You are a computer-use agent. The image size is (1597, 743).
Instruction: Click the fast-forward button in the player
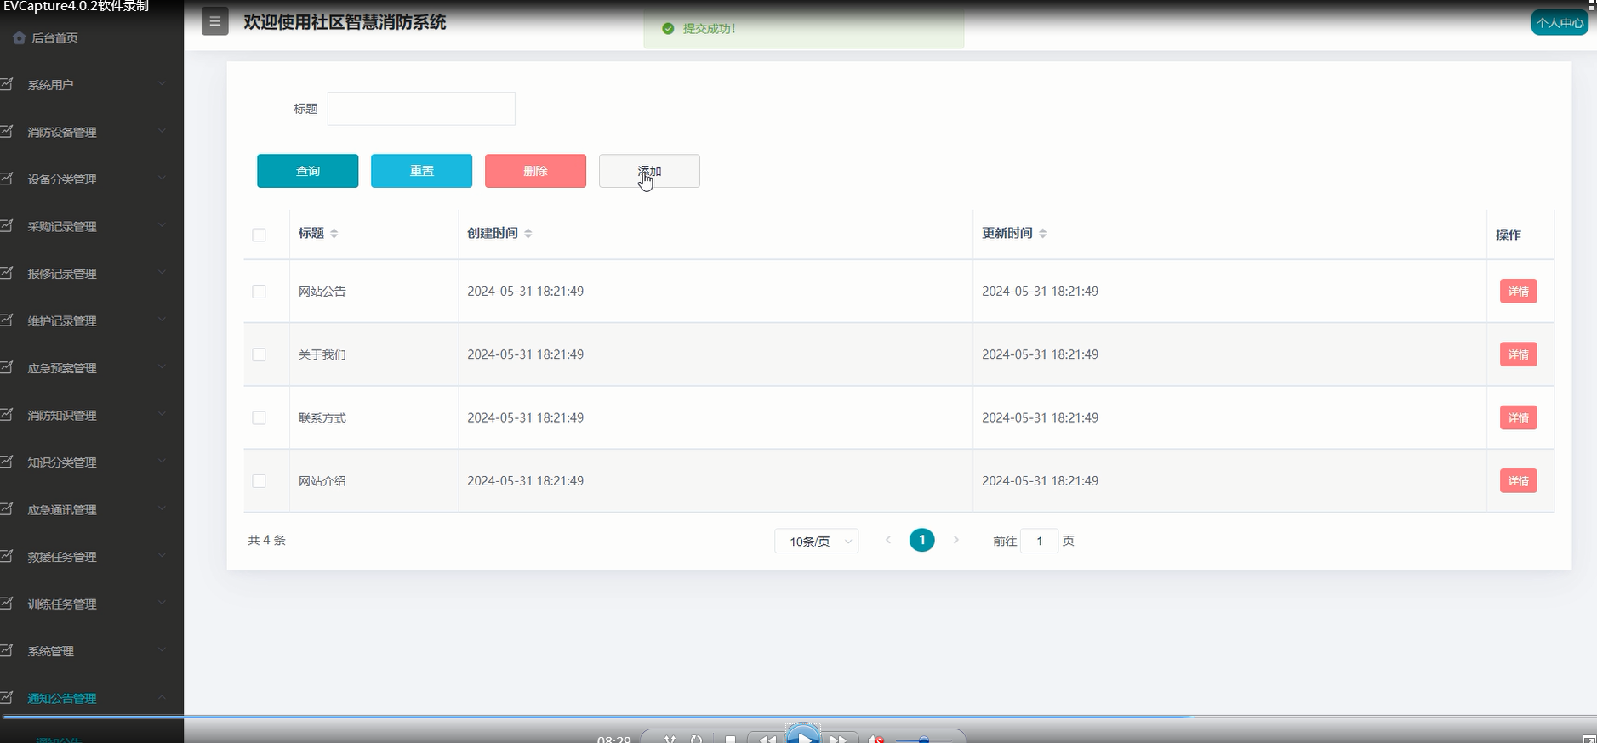coord(839,739)
